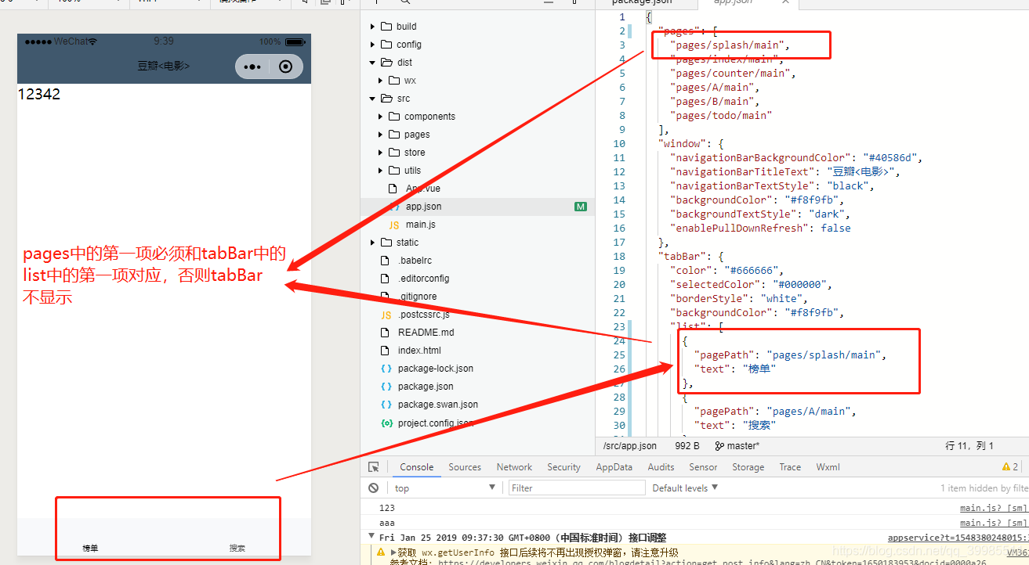
Task: Open the Storage tab
Action: [x=748, y=467]
